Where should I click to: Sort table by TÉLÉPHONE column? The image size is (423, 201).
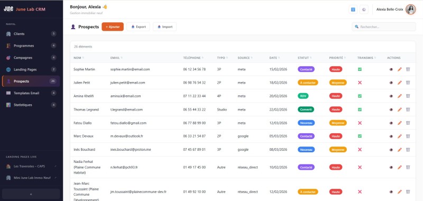coord(193,58)
